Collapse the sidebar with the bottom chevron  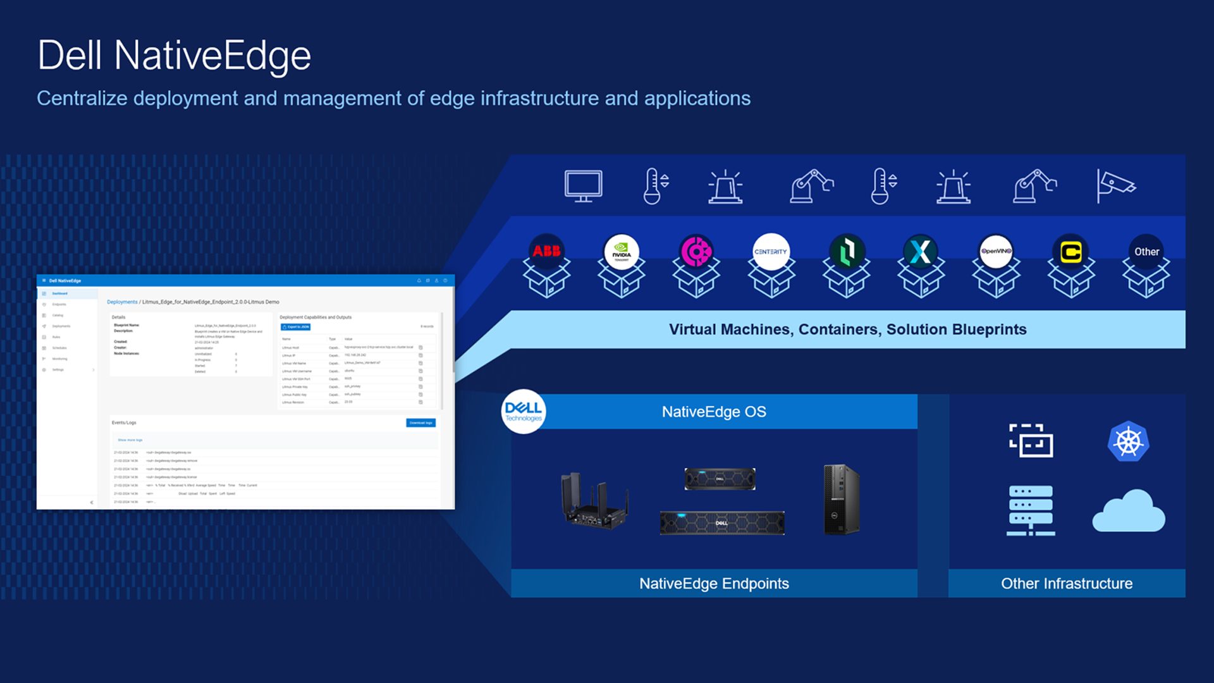click(91, 502)
